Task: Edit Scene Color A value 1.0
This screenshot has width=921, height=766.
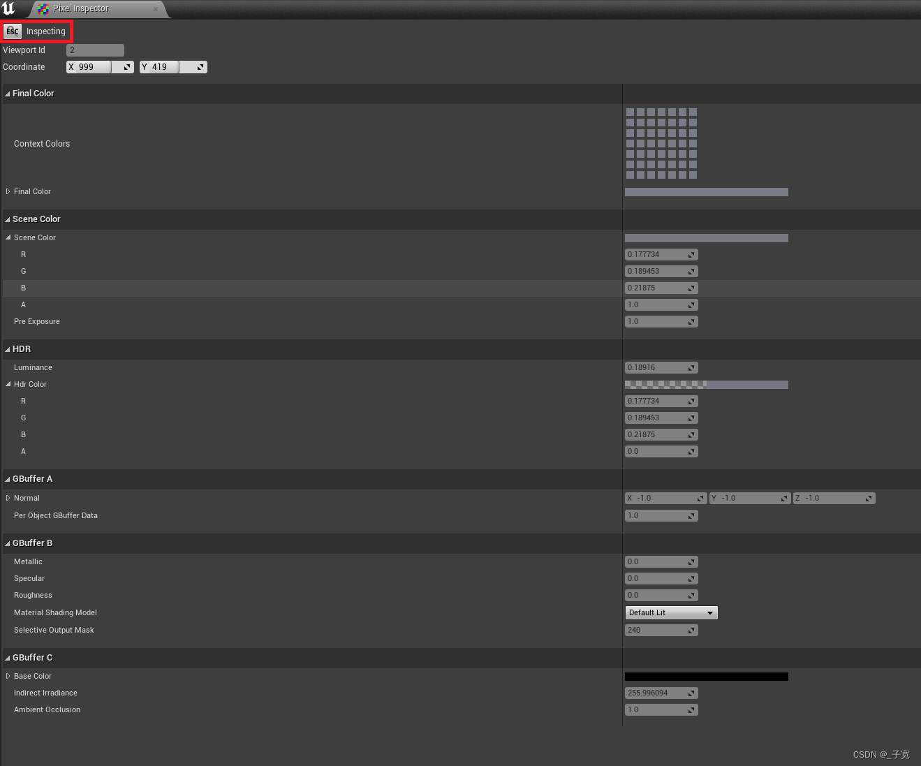Action: point(661,305)
